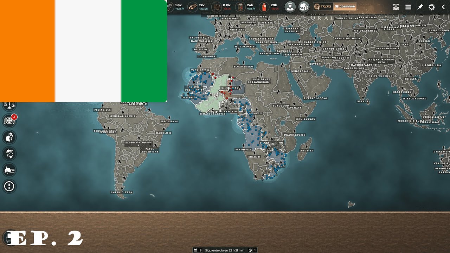
Task: Select the ENLIL II map label
Action: (254, 157)
